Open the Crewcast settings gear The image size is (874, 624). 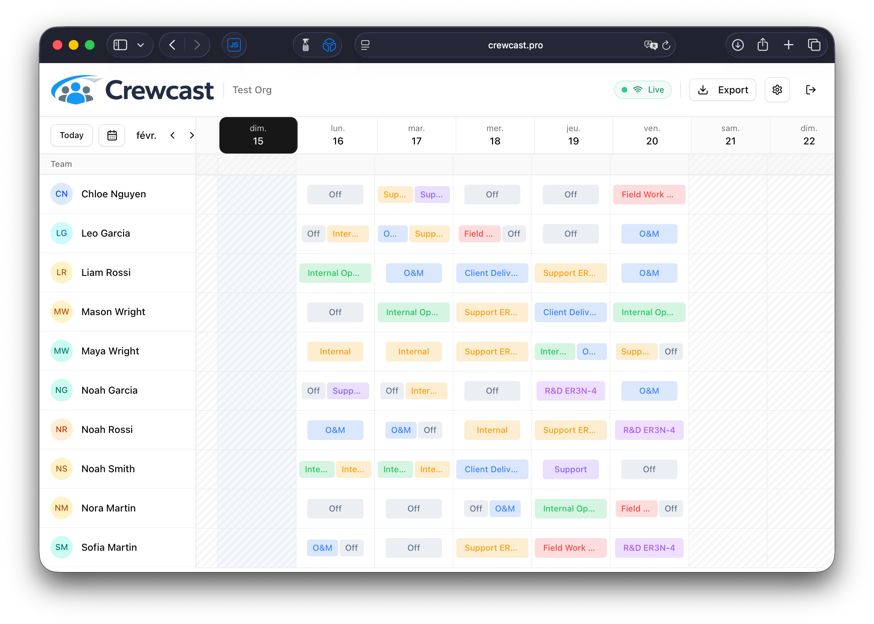point(777,89)
